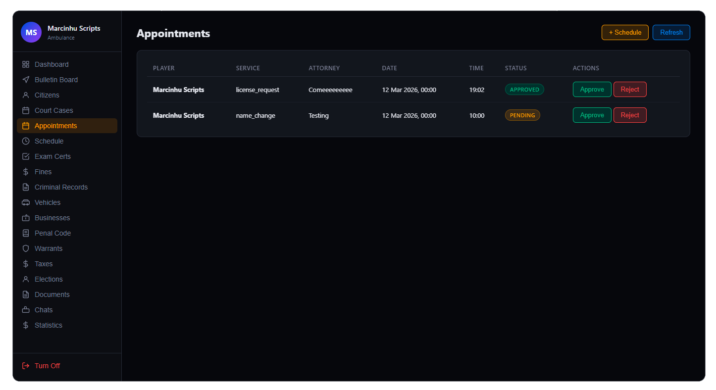The height and width of the screenshot is (390, 716).
Task: Reject the license_request appointment
Action: tap(629, 90)
